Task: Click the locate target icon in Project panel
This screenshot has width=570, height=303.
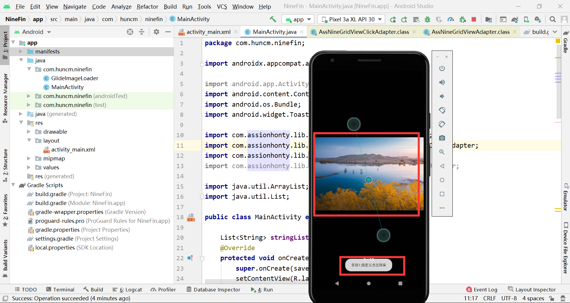Action: [130, 32]
